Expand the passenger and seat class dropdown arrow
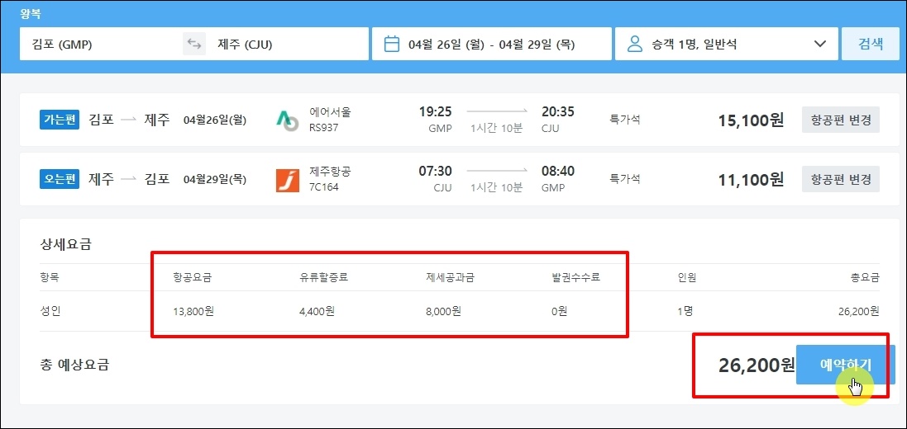This screenshot has width=907, height=429. (x=819, y=45)
